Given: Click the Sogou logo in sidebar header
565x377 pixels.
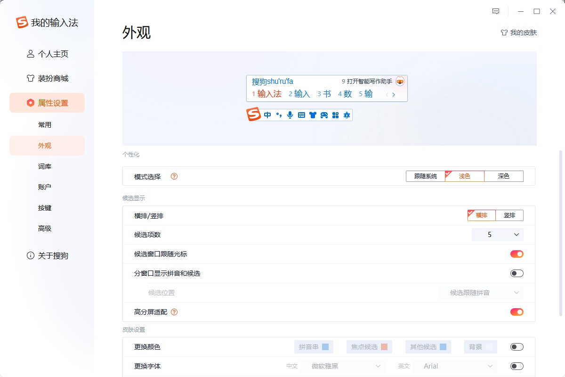Looking at the screenshot, I should [x=22, y=22].
